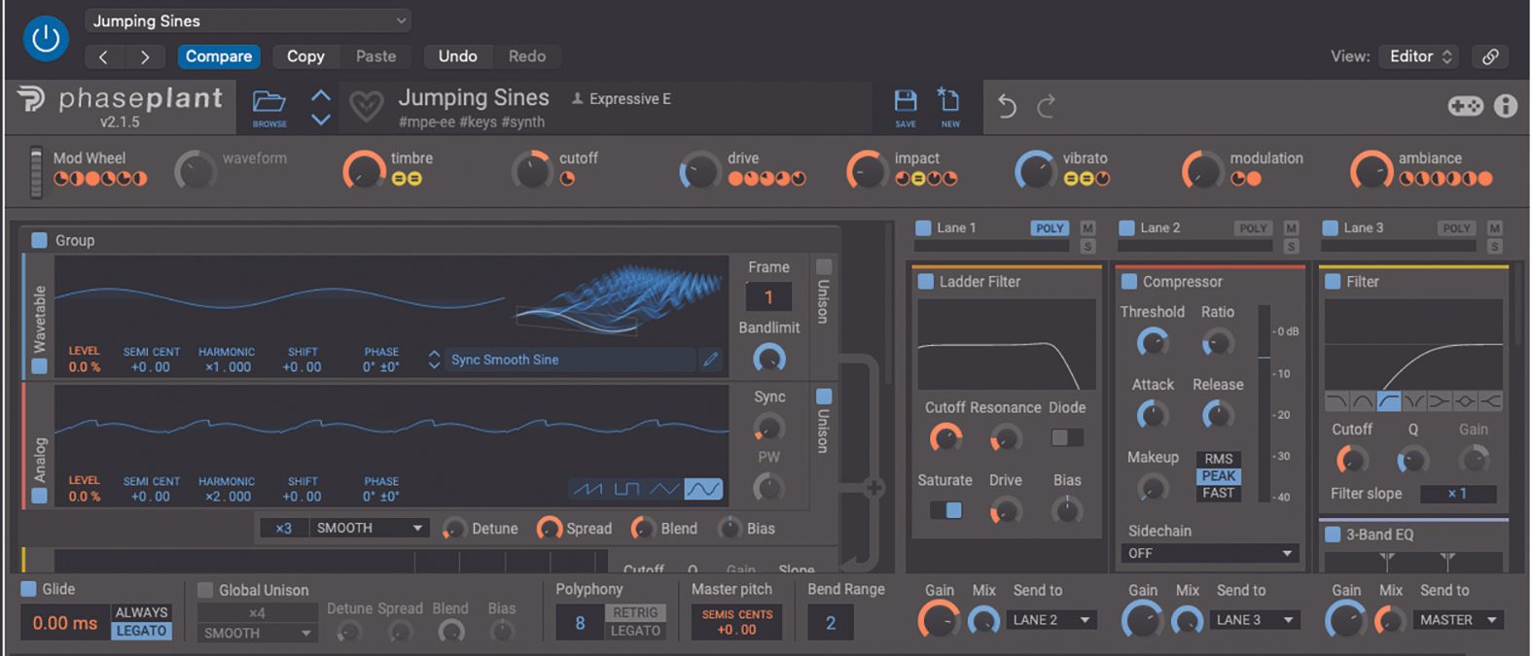Click the wavetable Frame number field
The width and height of the screenshot is (1532, 656).
coord(768,297)
